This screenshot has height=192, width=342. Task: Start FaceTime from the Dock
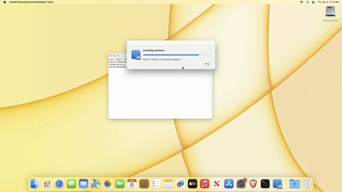[x=120, y=183]
